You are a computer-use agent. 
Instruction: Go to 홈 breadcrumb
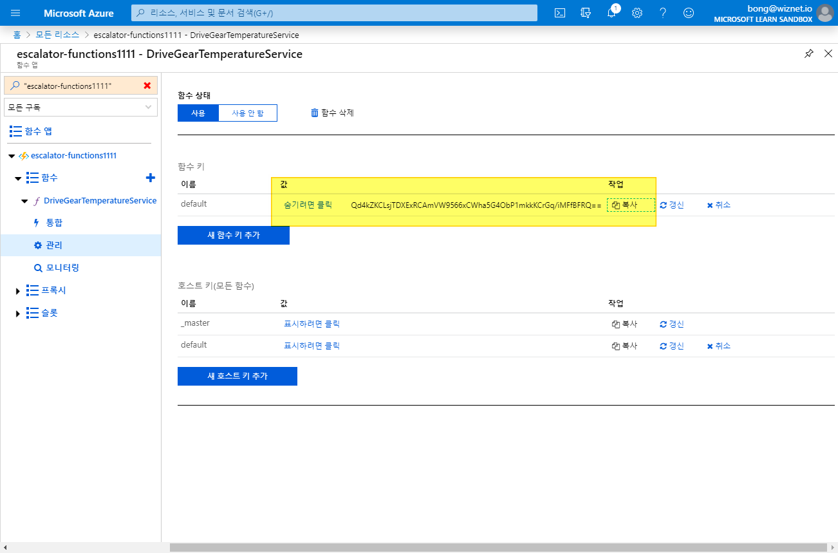[17, 35]
